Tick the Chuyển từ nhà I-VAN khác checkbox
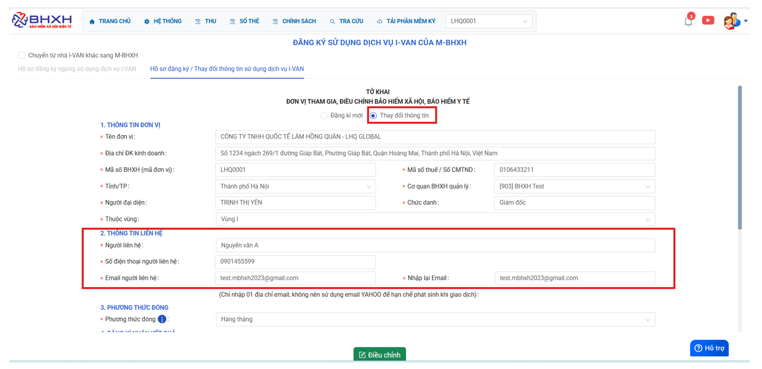 pyautogui.click(x=22, y=55)
